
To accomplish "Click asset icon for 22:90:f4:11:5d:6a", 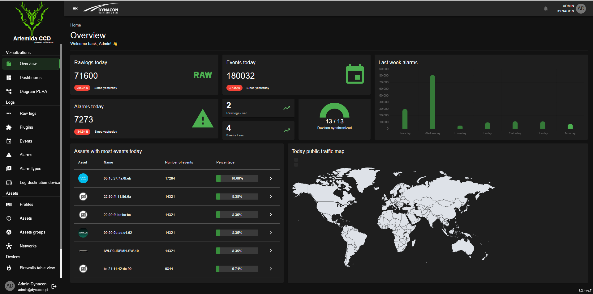I will [83, 197].
